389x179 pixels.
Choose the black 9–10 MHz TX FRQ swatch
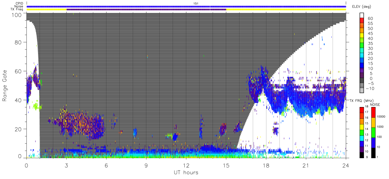(362, 155)
